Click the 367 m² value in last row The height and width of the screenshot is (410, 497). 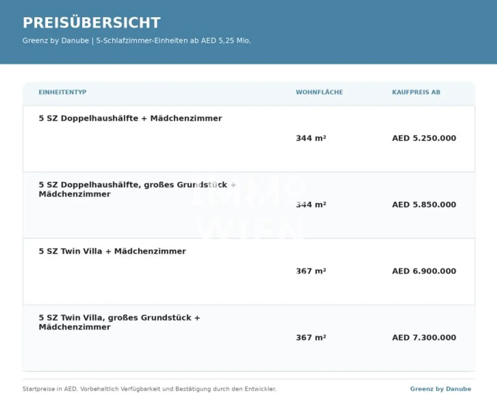[311, 338]
